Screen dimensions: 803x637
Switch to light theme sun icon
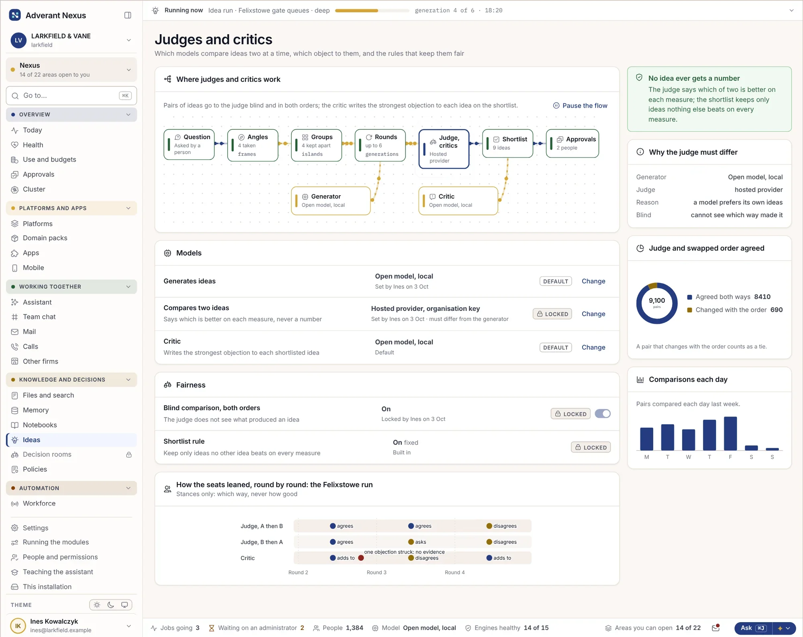pyautogui.click(x=97, y=605)
